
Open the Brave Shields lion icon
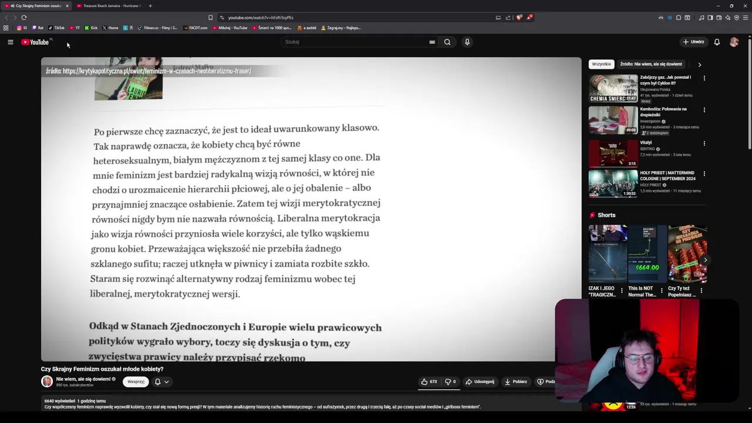(519, 18)
